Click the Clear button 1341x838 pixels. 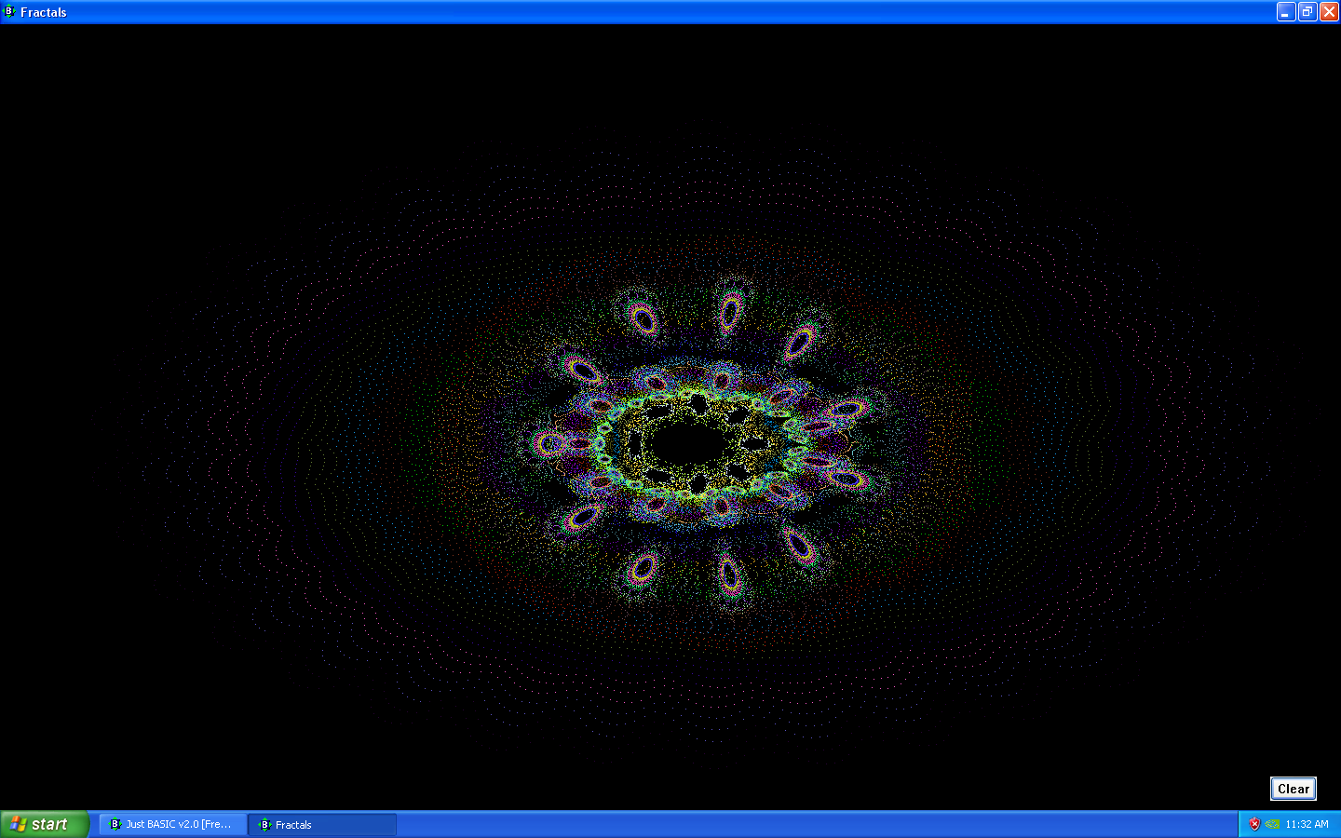(x=1294, y=789)
